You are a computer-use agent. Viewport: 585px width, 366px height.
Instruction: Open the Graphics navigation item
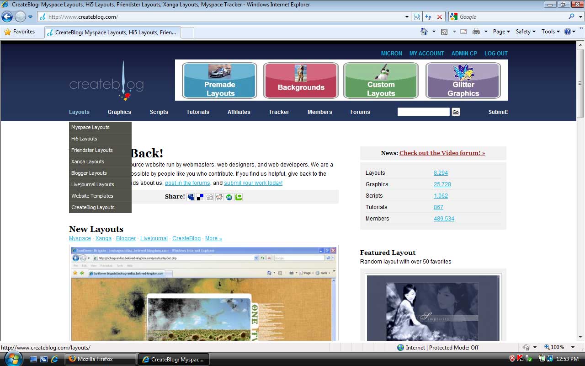pos(119,112)
